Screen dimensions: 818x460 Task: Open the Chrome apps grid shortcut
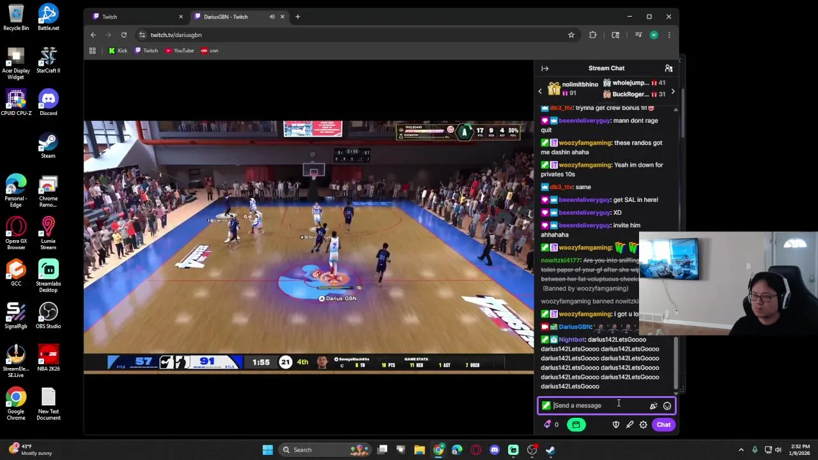93,50
